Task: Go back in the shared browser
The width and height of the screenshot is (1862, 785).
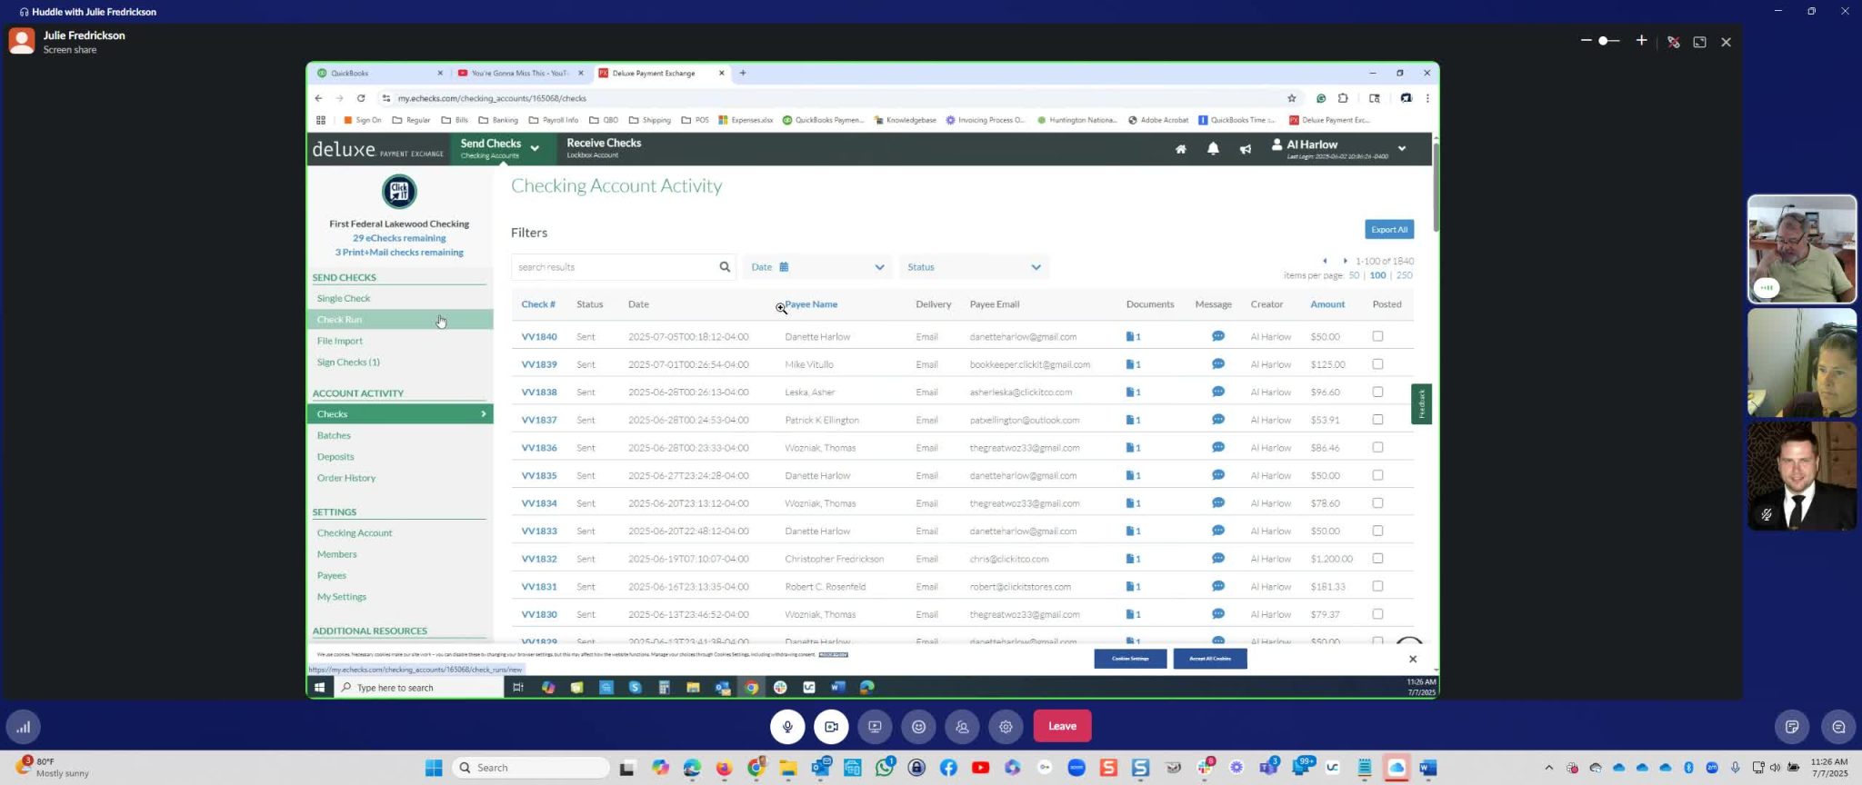Action: point(318,98)
